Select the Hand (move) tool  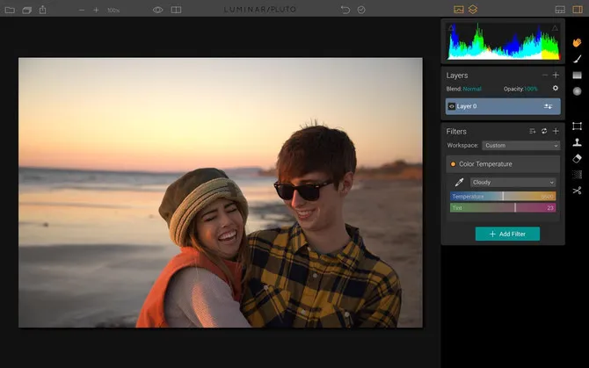click(x=577, y=42)
